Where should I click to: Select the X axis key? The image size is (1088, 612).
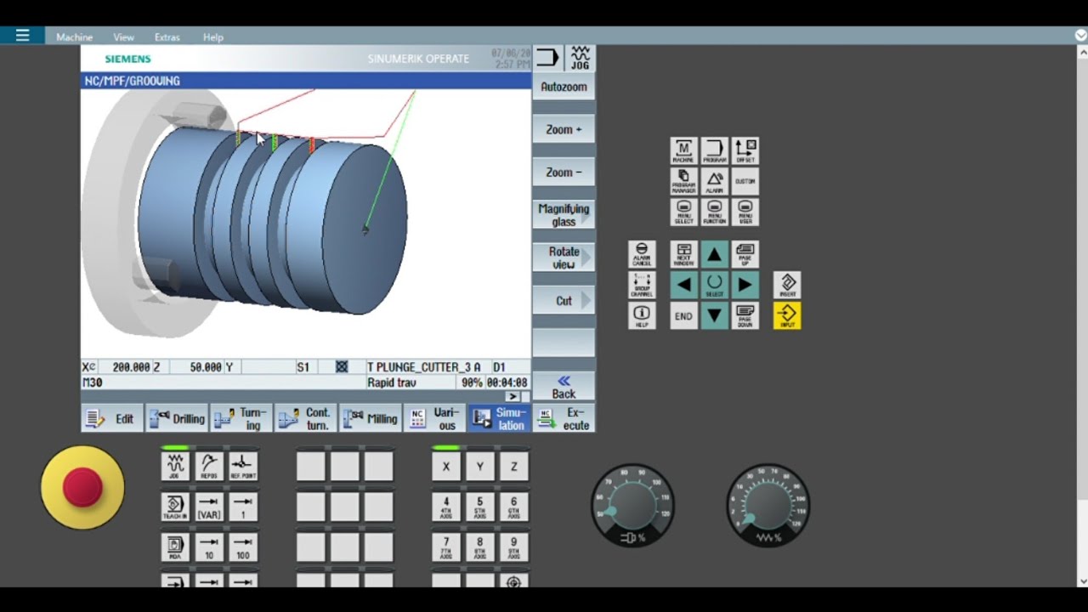(x=446, y=466)
